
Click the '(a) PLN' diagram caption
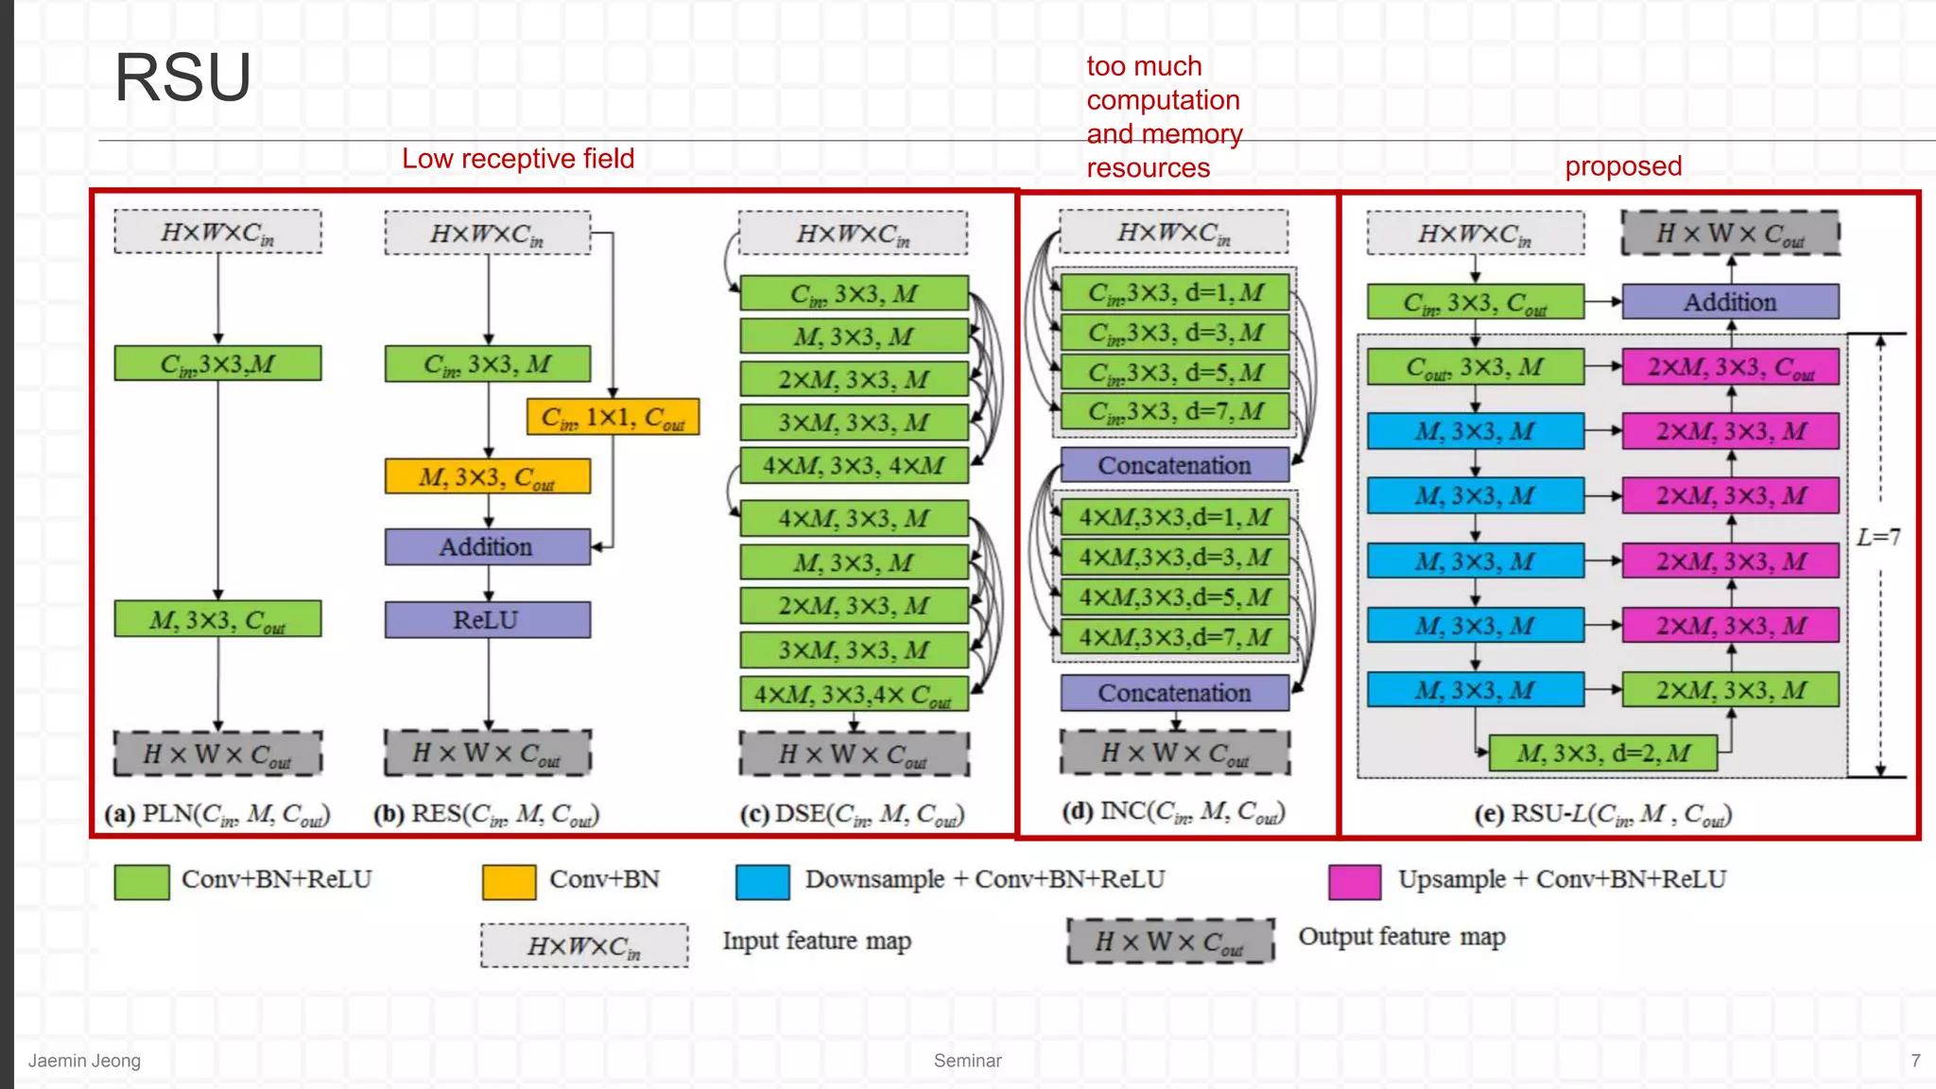click(216, 814)
